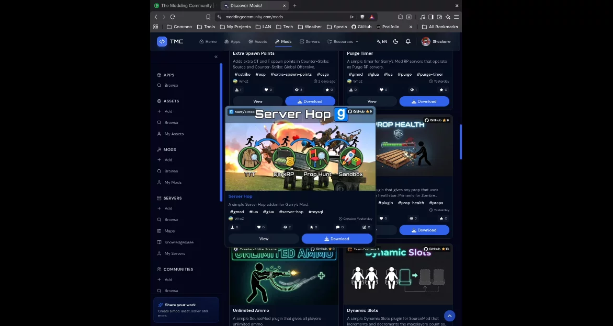Open the EN language selector
613x326 pixels.
382,41
